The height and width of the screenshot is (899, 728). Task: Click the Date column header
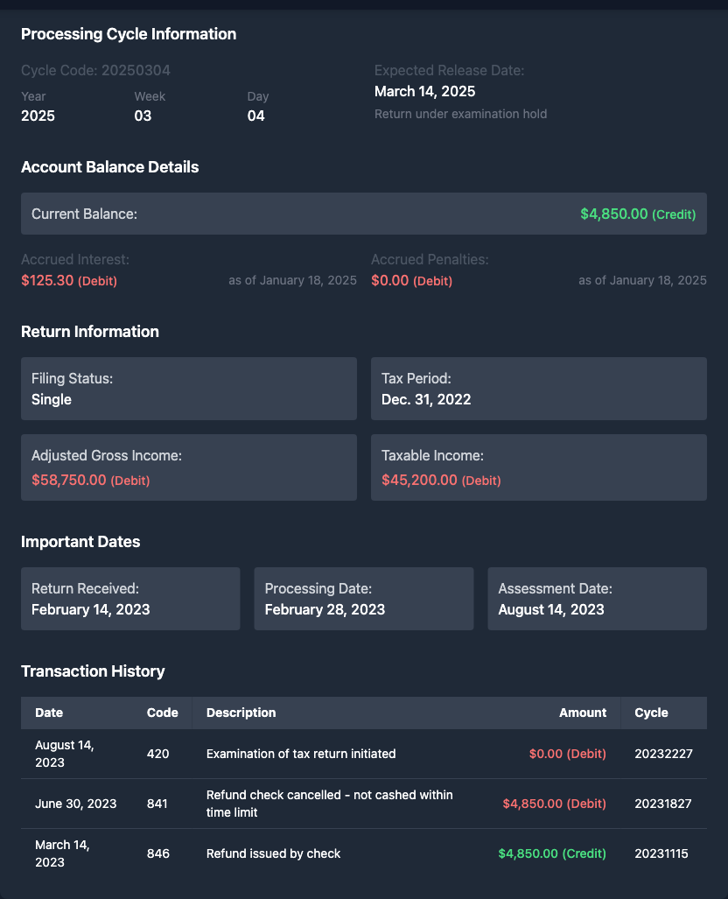(49, 713)
